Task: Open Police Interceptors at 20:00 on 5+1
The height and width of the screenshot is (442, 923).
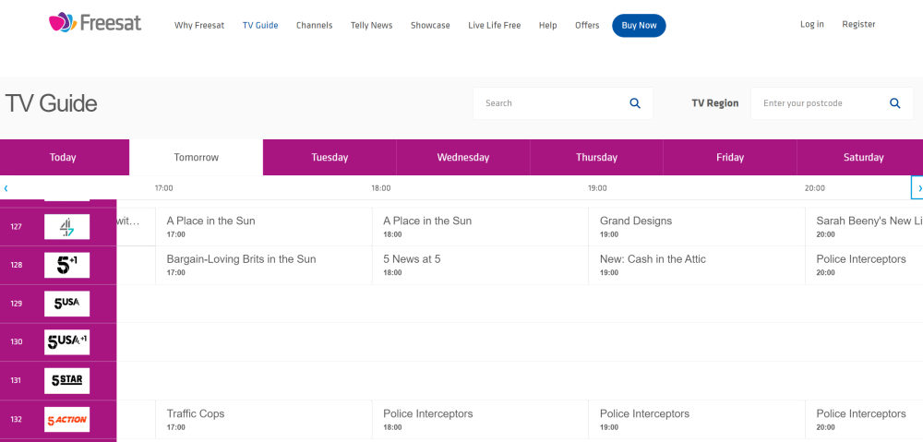Action: tap(864, 265)
